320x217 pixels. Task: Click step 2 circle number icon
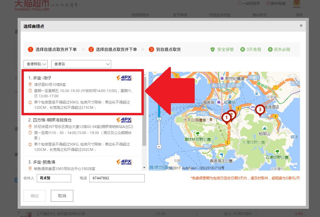(x=91, y=49)
